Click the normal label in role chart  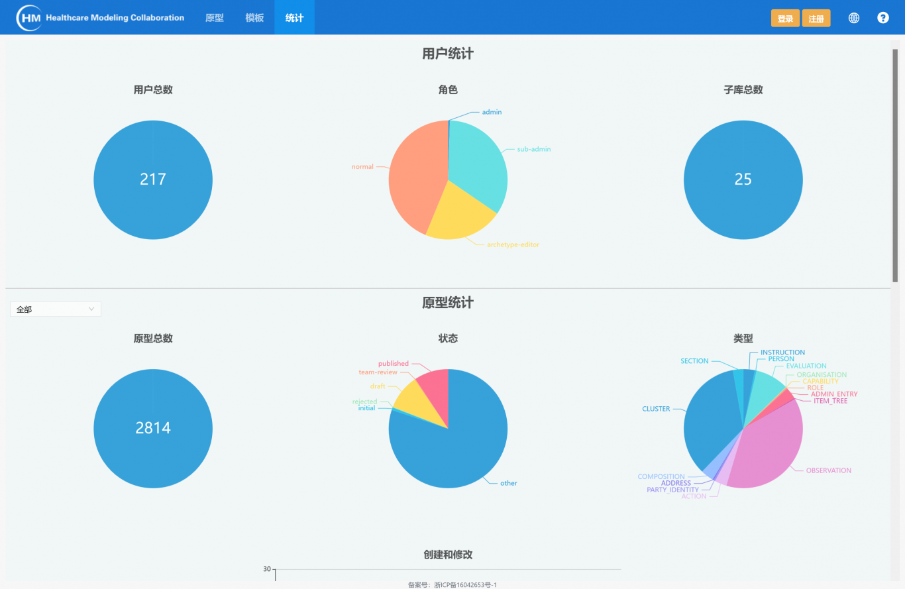362,167
